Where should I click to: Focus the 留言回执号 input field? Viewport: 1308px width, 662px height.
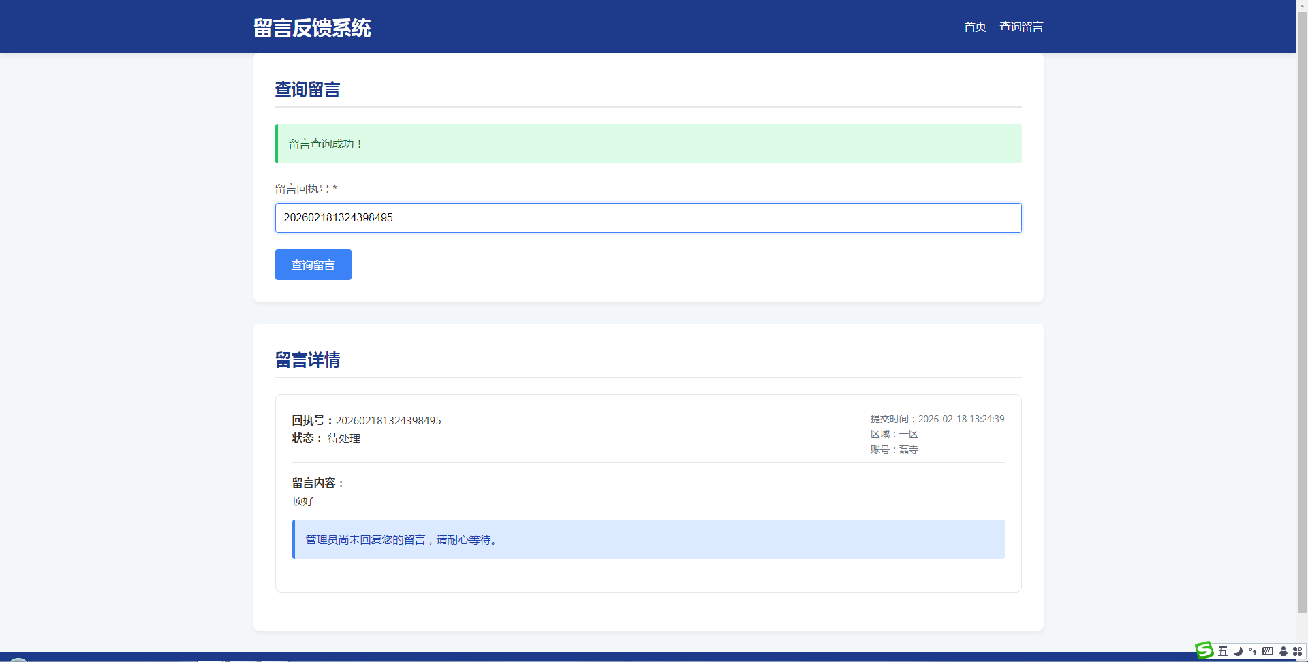(x=648, y=218)
